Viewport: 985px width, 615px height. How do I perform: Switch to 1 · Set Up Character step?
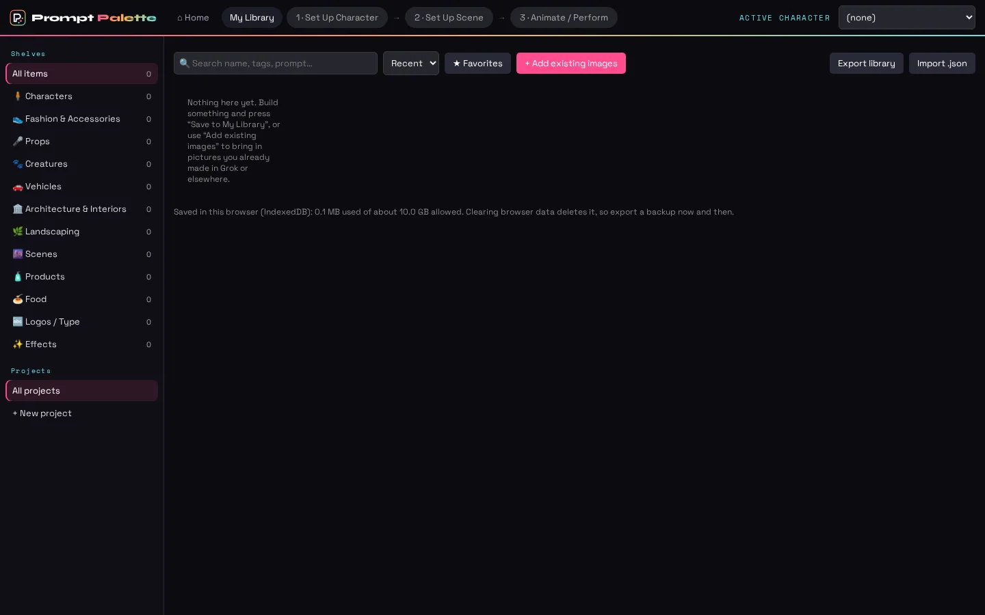point(337,18)
